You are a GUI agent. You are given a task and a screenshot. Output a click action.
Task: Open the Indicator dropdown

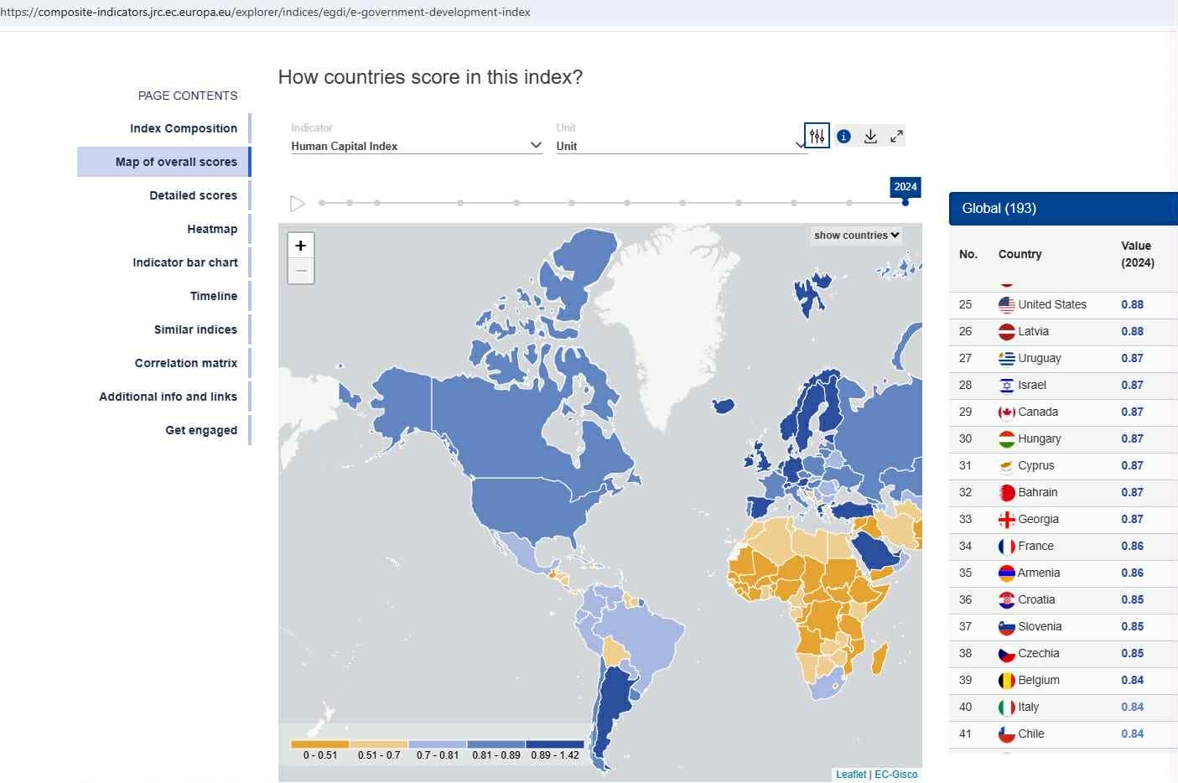tap(416, 146)
